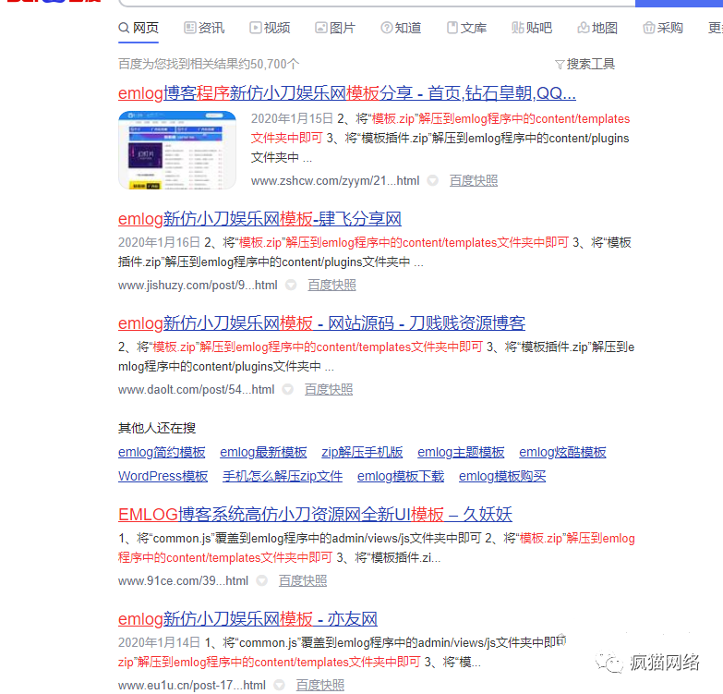The image size is (723, 694).
Task: Open result 'EMLOG博客系统高仿小刀资源网全新UI模板'
Action: [316, 515]
